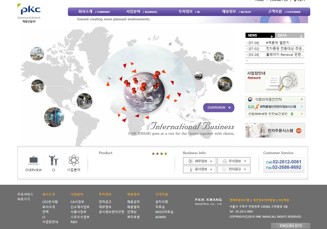
Task: Open the 식품의약품안전처 banner link
Action: tap(275, 99)
